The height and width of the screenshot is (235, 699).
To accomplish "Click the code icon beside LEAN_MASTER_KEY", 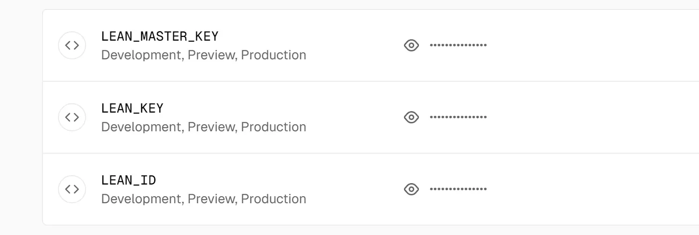I will (x=72, y=45).
